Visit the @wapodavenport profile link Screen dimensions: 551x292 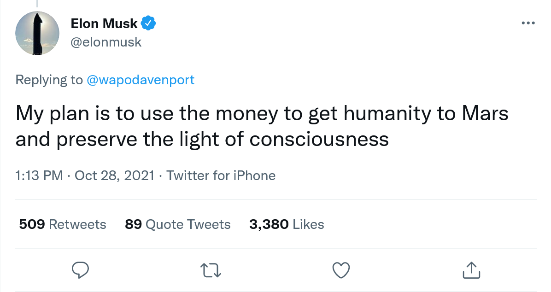tap(141, 80)
